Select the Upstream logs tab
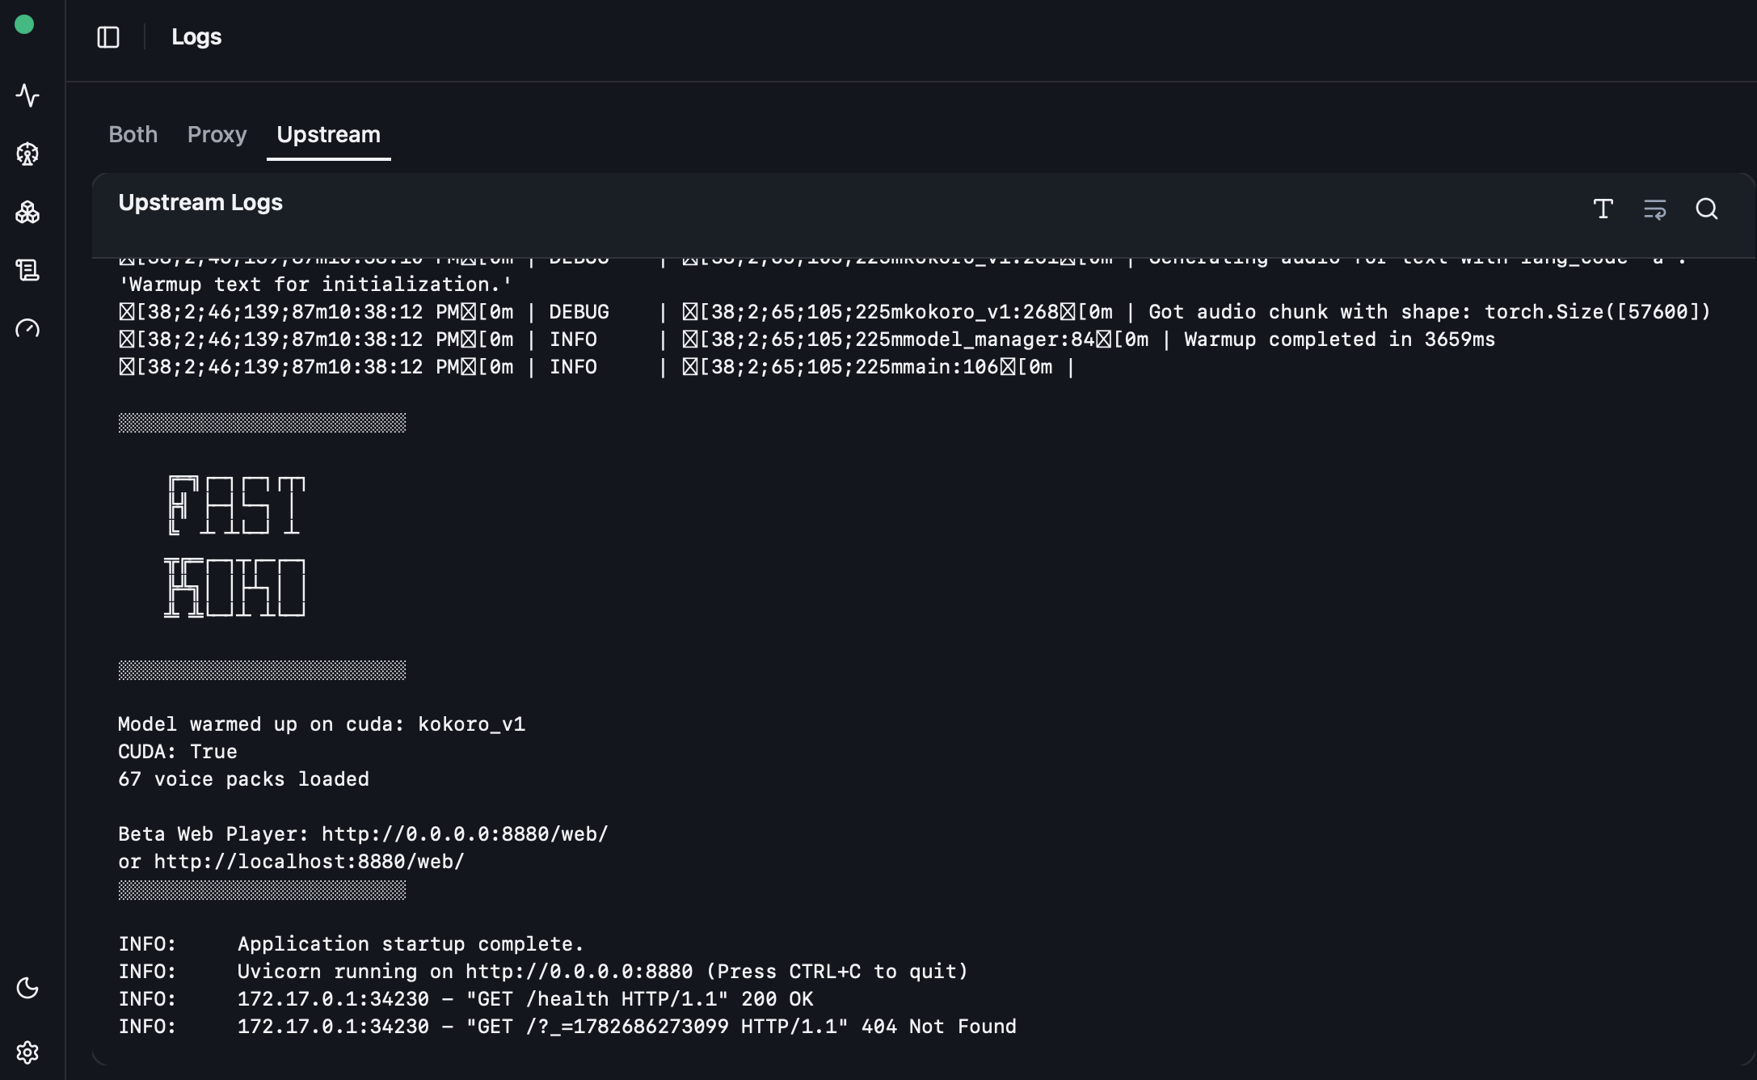Viewport: 1757px width, 1080px height. point(328,134)
